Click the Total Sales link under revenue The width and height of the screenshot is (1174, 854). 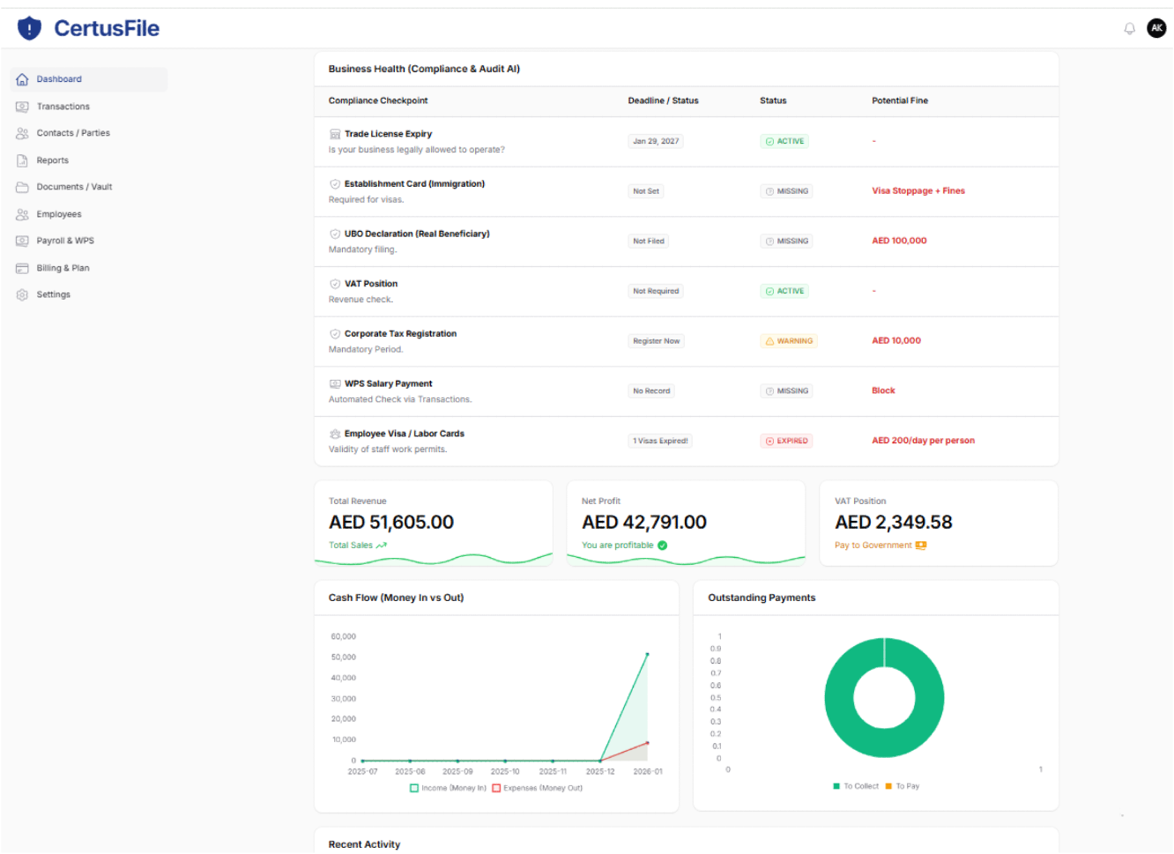[x=350, y=545]
